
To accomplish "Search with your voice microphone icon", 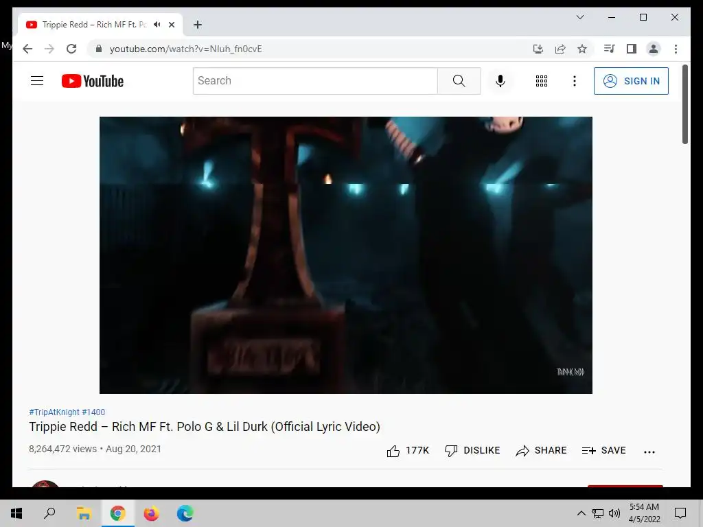I will tap(500, 81).
